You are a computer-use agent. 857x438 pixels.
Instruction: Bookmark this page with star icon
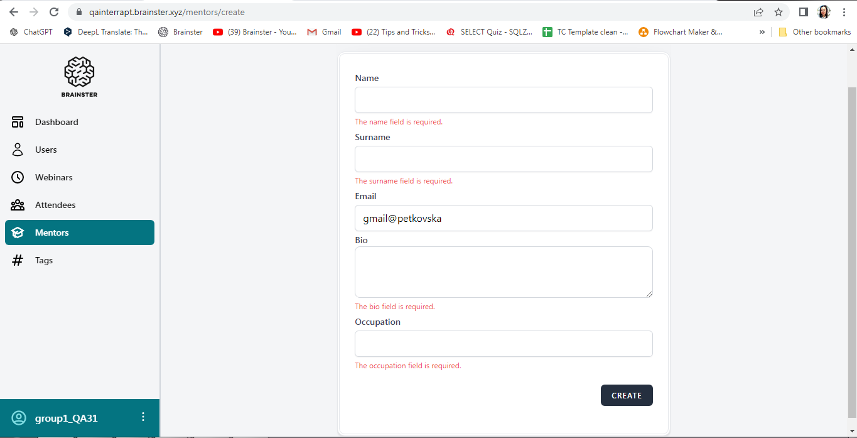pyautogui.click(x=779, y=12)
